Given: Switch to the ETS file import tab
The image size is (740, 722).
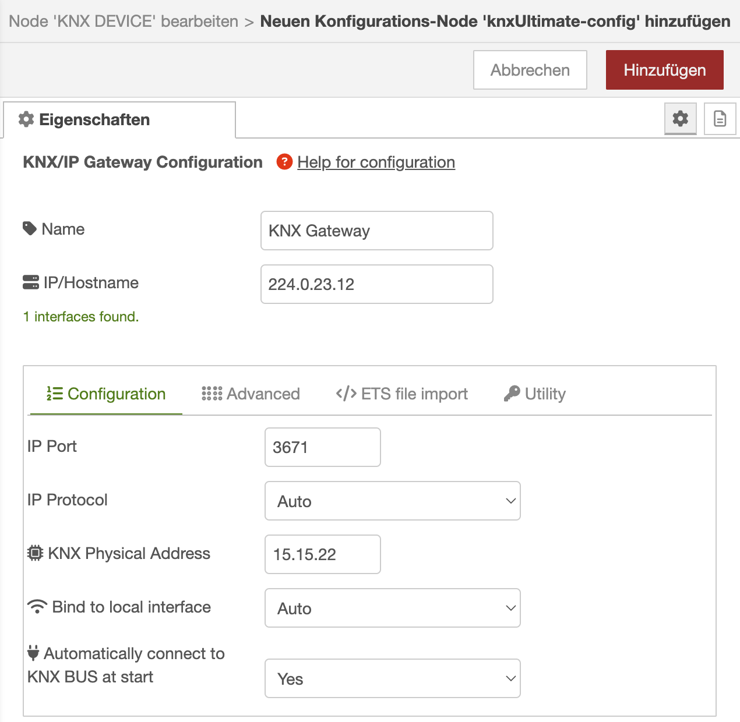Looking at the screenshot, I should [402, 394].
